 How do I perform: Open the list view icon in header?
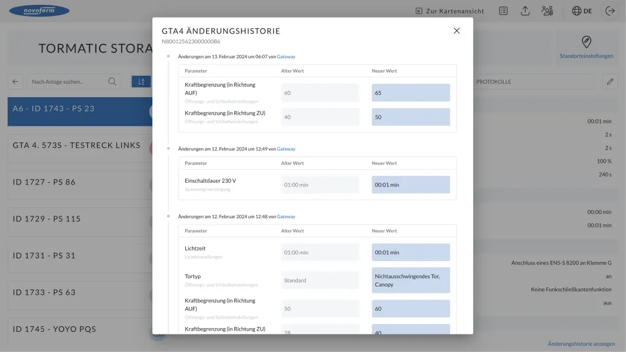(503, 11)
